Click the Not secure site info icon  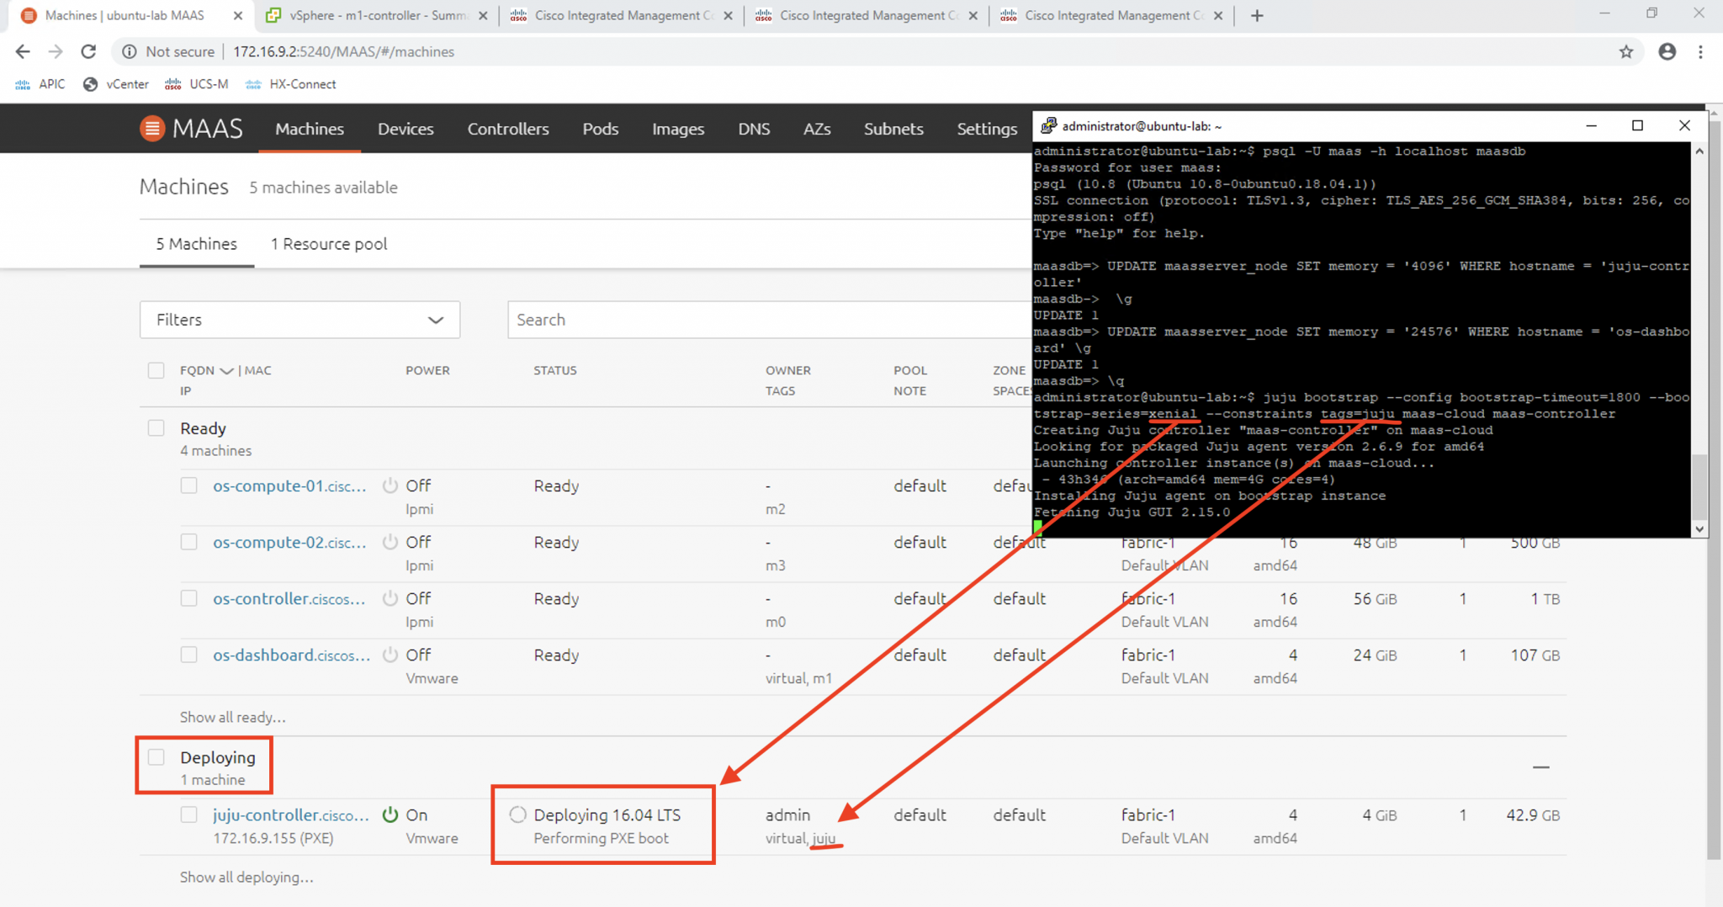coord(128,51)
